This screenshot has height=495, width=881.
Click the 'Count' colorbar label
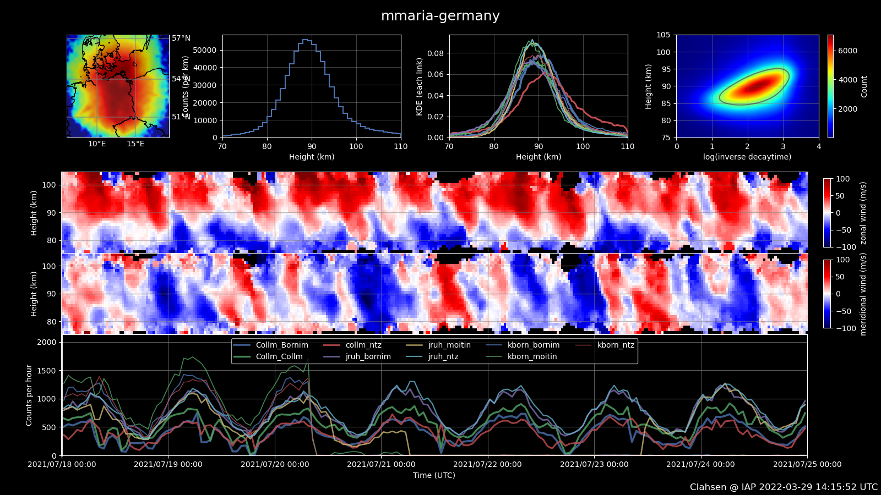click(x=864, y=87)
